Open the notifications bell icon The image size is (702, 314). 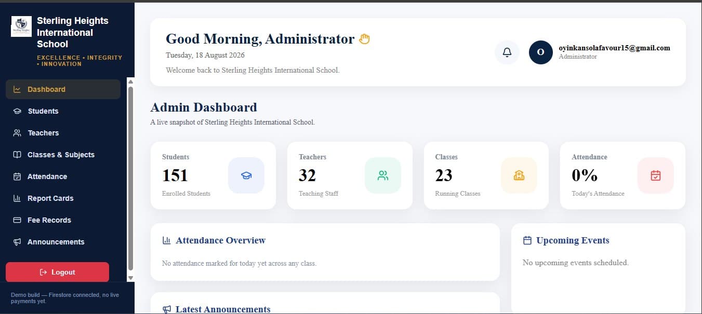point(507,52)
